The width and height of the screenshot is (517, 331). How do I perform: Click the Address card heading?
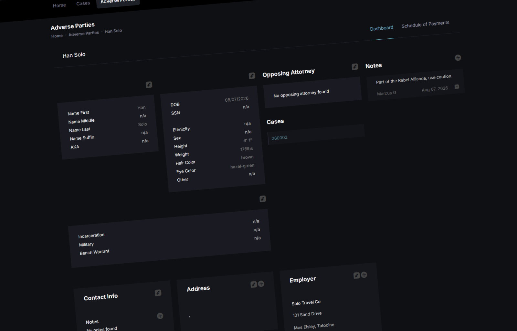[x=198, y=288]
